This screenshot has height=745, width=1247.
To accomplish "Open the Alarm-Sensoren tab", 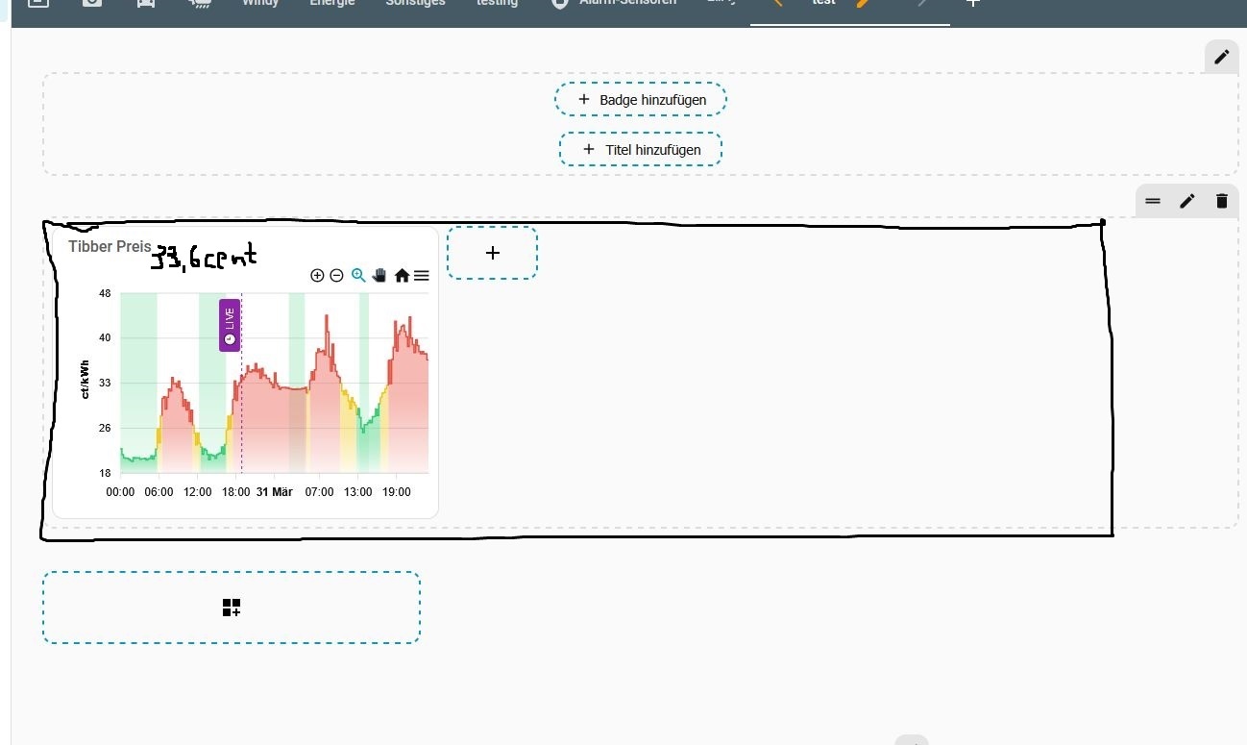I will [627, 3].
